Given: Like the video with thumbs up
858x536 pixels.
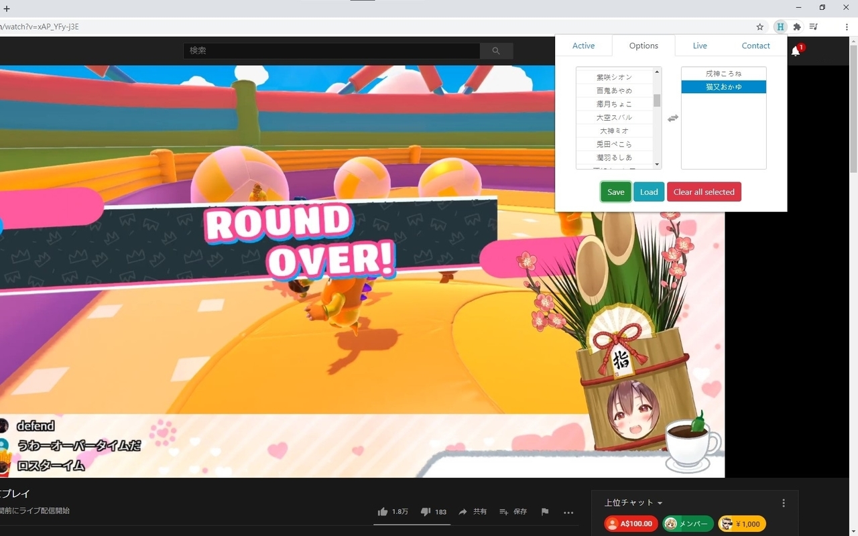Looking at the screenshot, I should click(x=393, y=512).
